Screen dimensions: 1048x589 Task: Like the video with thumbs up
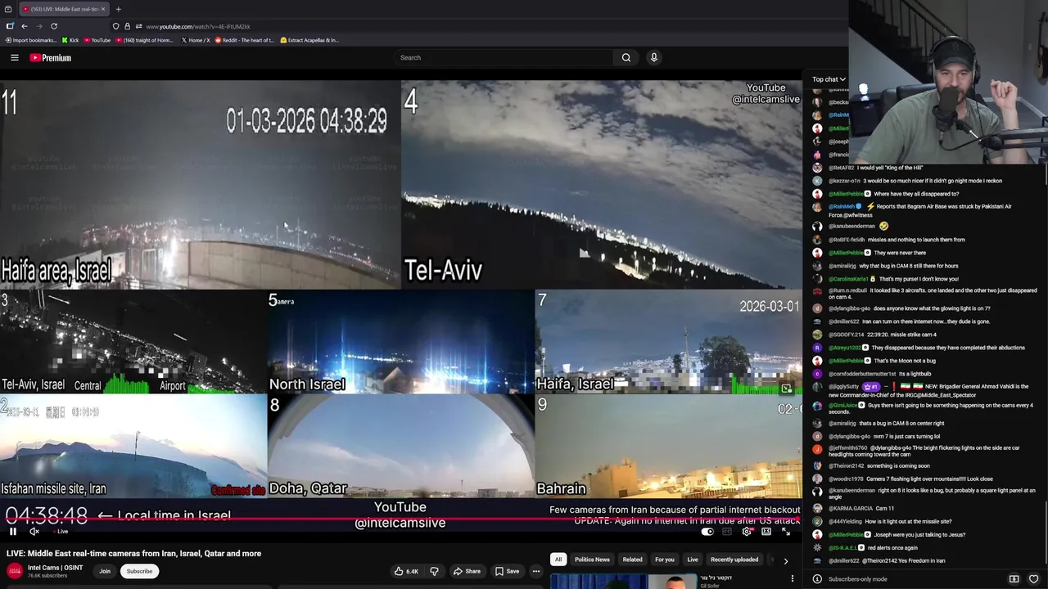[x=406, y=571]
